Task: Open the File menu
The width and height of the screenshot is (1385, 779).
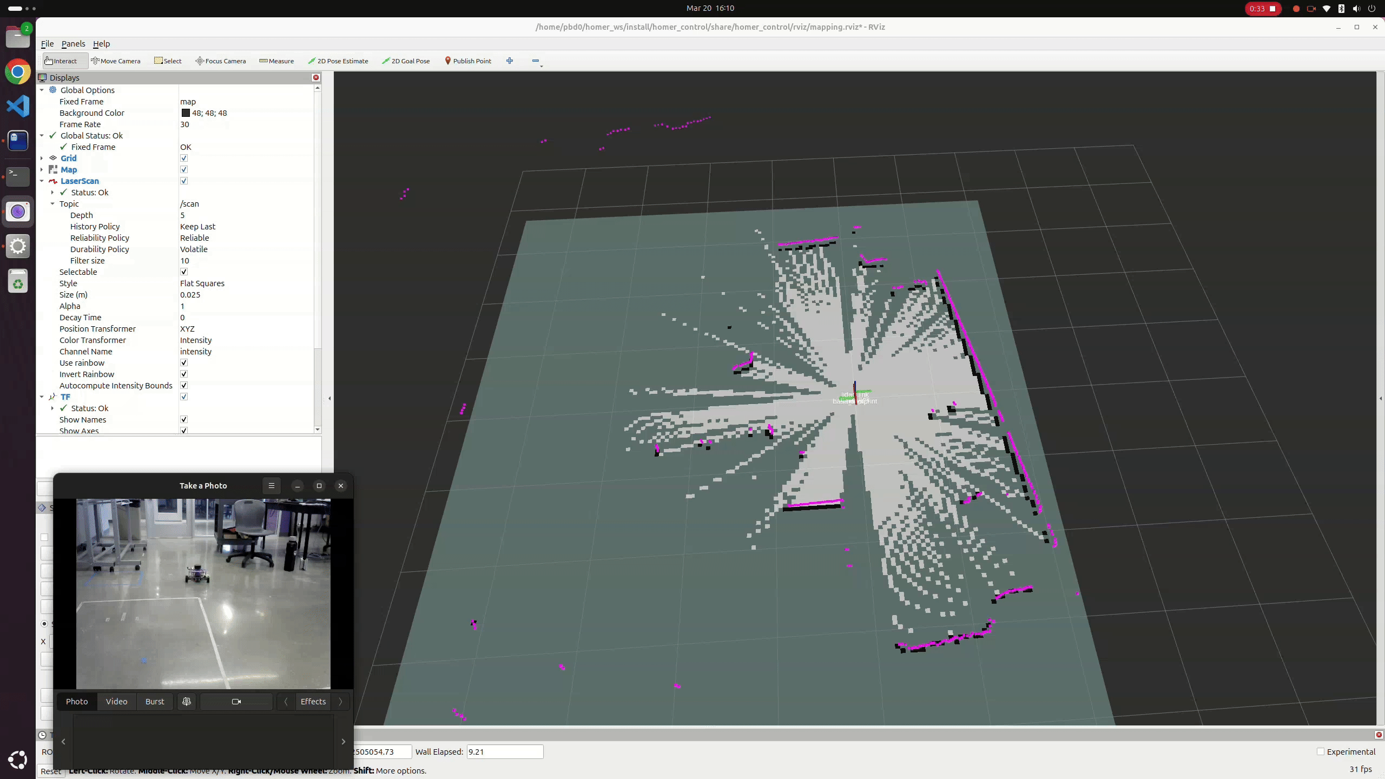Action: (48, 44)
